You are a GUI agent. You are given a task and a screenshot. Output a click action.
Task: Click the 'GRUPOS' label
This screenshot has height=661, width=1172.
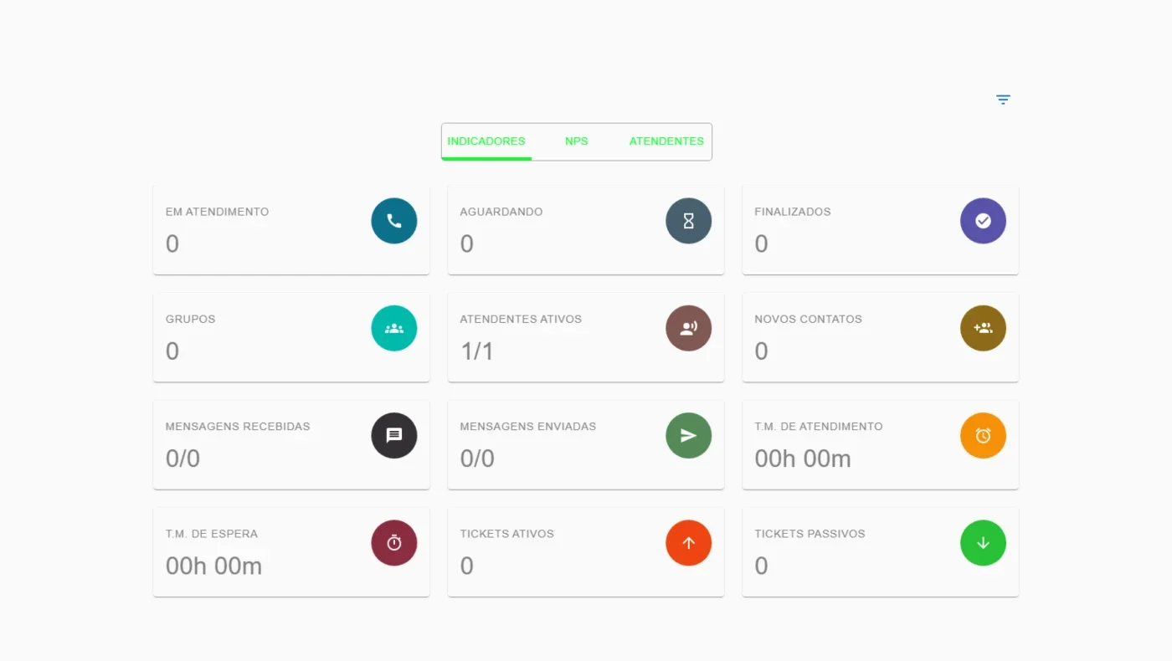(x=191, y=319)
